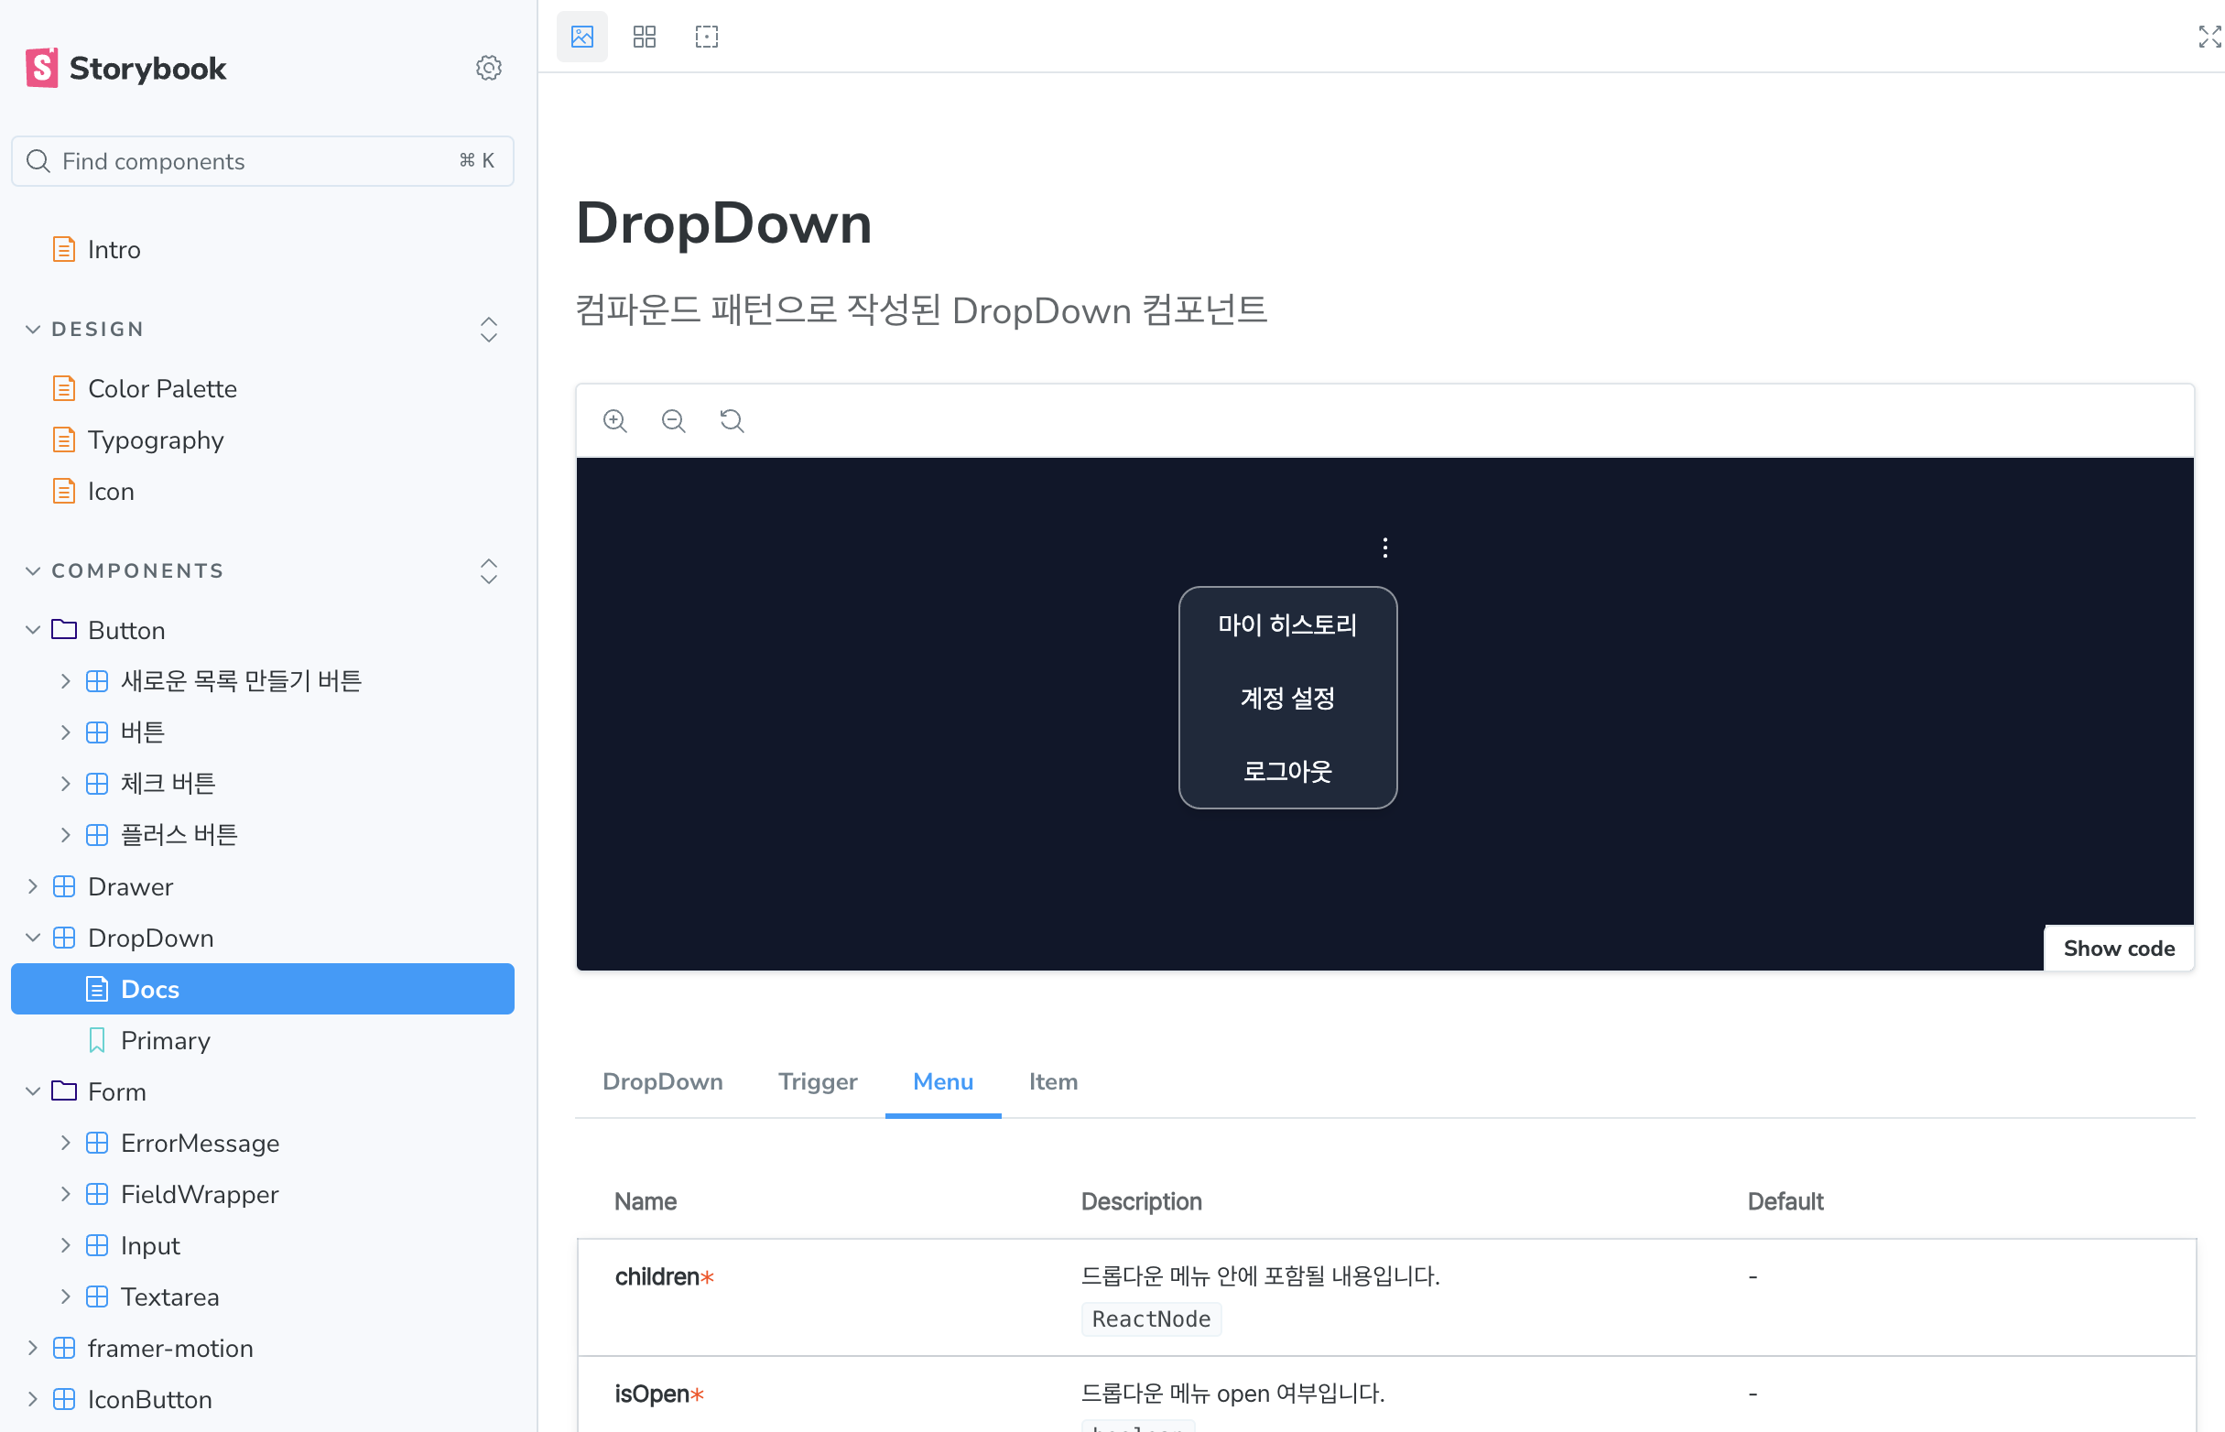
Task: Switch to the Trigger tab
Action: 818,1081
